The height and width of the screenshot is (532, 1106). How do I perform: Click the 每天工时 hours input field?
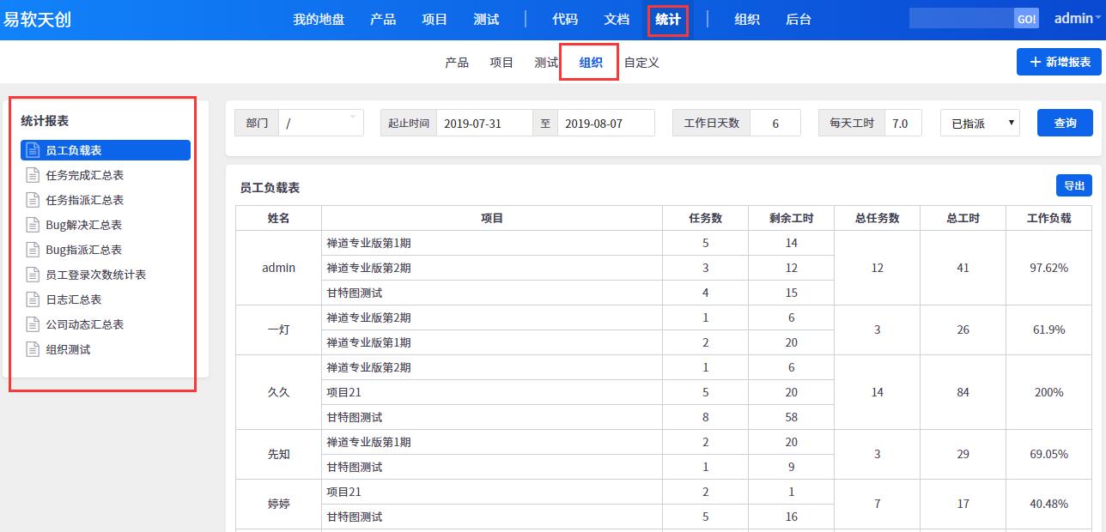(902, 123)
